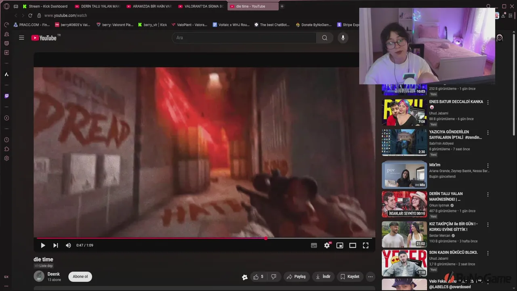Open the Deenk channel avatar

coord(39,276)
